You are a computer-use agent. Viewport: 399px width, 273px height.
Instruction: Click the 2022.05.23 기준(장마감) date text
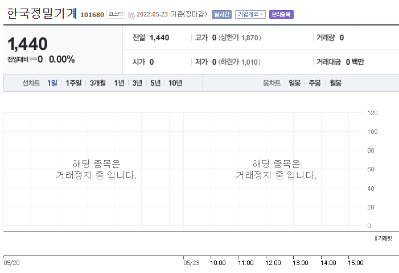click(172, 14)
